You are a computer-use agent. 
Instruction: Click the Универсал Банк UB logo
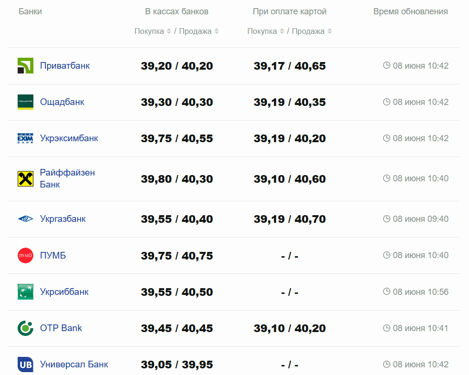[25, 365]
